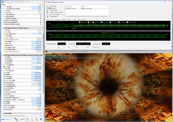Switch to the Statistics tab

(84, 20)
